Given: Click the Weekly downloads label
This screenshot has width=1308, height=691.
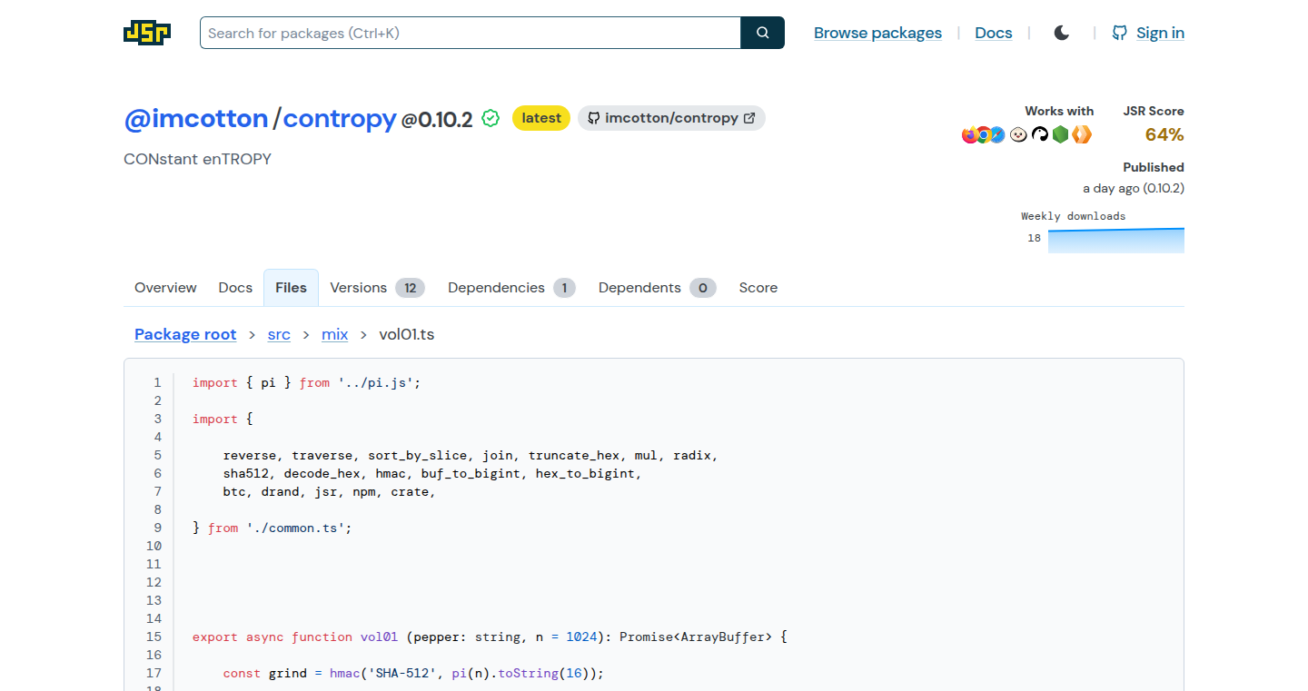Looking at the screenshot, I should point(1073,216).
